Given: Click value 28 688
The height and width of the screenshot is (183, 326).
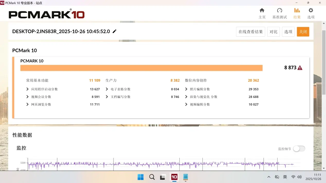Looking at the screenshot, I should click(x=253, y=97).
